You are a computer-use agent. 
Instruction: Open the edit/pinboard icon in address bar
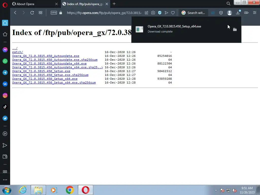coord(147,13)
